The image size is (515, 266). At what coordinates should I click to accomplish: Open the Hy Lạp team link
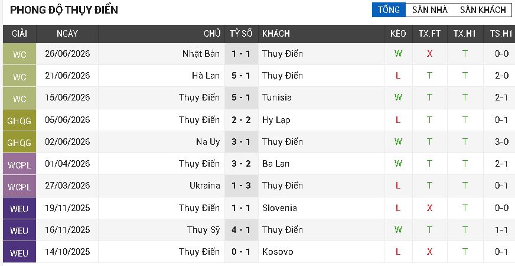tap(276, 120)
